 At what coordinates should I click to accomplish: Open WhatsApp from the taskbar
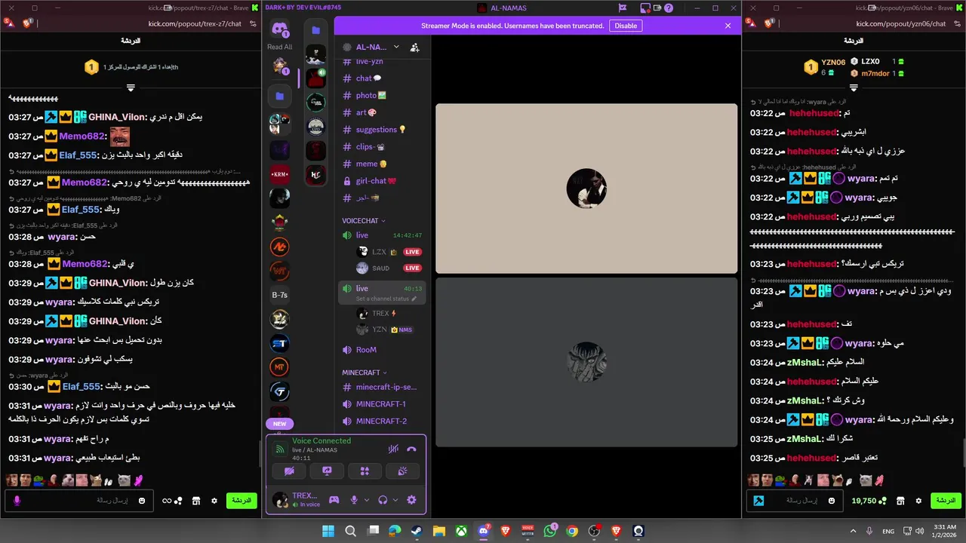pyautogui.click(x=549, y=531)
